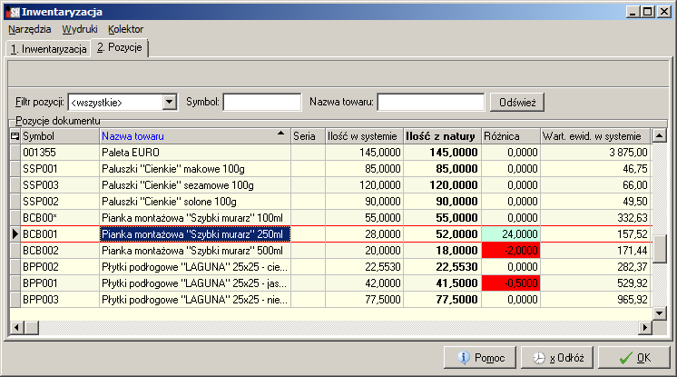Select symbol cell BPP003
Image resolution: width=677 pixels, height=377 pixels.
60,300
